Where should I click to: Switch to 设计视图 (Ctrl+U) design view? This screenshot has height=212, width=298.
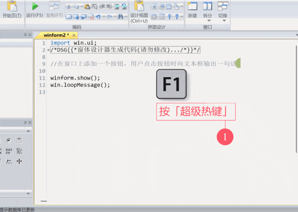[x=139, y=12]
